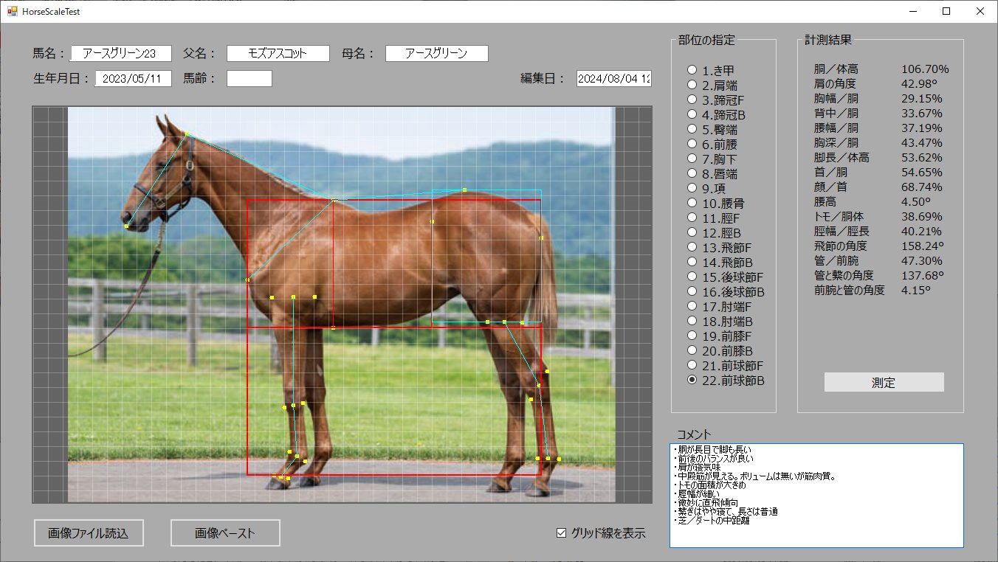Toggle the グリッド線を表示 checkbox
Screen dimensions: 998x562
pyautogui.click(x=561, y=533)
